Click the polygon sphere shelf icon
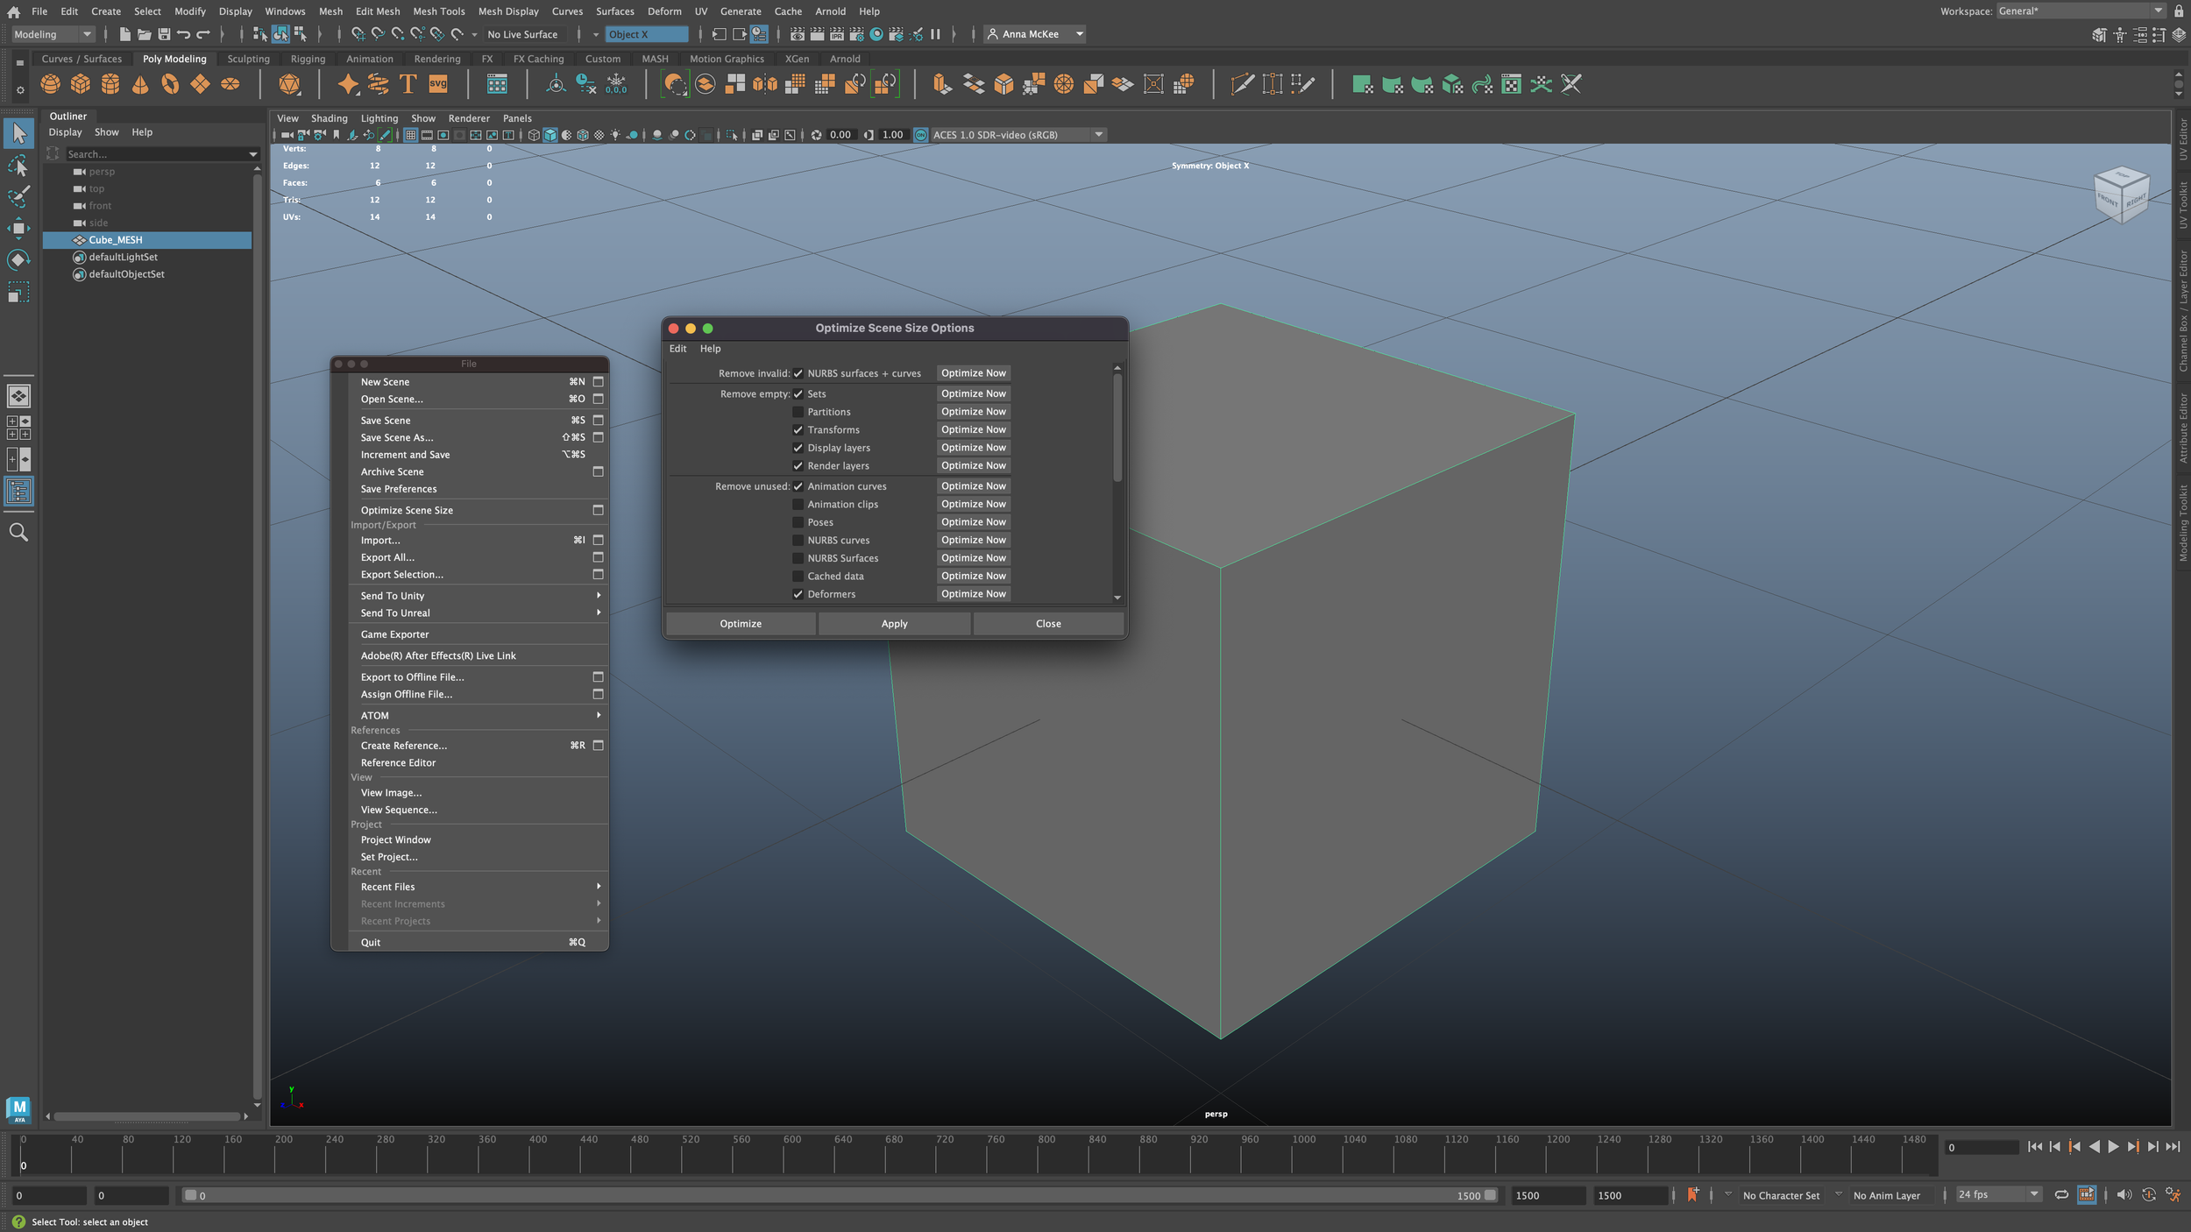 coord(51,84)
